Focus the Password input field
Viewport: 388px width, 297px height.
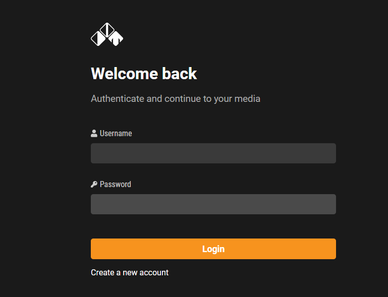(213, 204)
